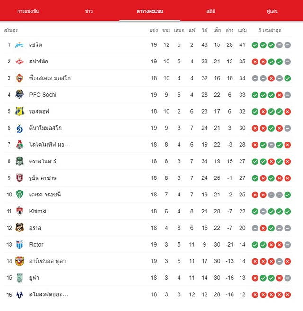Click Zenit's most recent draw result icon
303x311 pixels.
[x=287, y=45]
